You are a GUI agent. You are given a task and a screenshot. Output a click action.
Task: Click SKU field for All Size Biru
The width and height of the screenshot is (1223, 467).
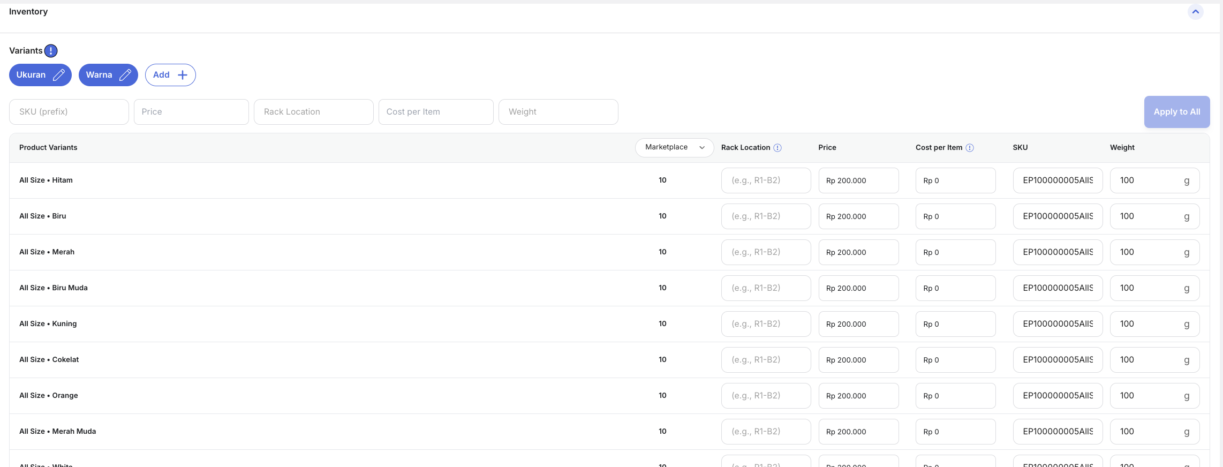[x=1058, y=216]
